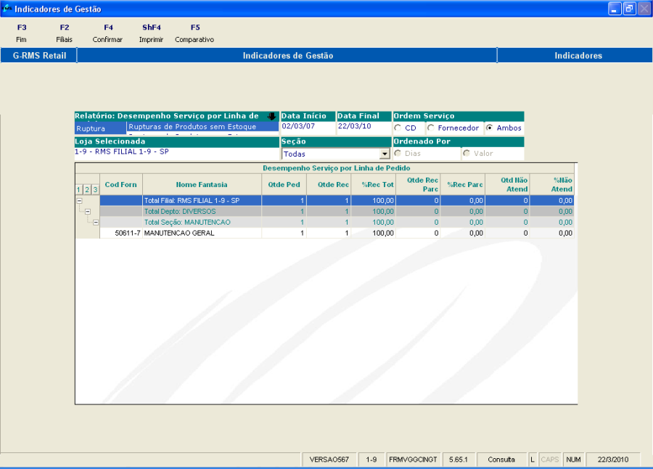Image resolution: width=653 pixels, height=469 pixels.
Task: Click the Nome Fantasia column header
Action: click(x=202, y=185)
